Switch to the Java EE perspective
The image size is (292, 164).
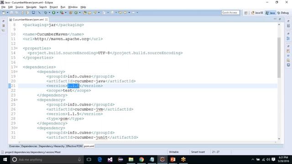tap(257, 13)
